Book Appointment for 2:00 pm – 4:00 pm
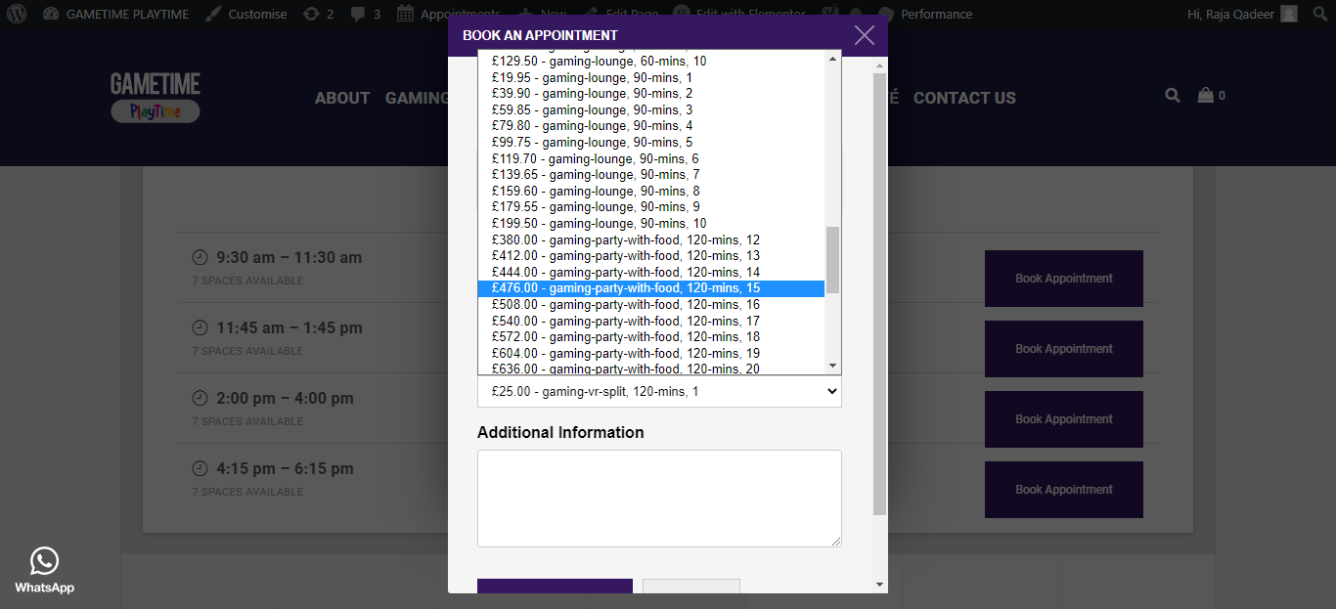Image resolution: width=1336 pixels, height=609 pixels. pos(1064,419)
